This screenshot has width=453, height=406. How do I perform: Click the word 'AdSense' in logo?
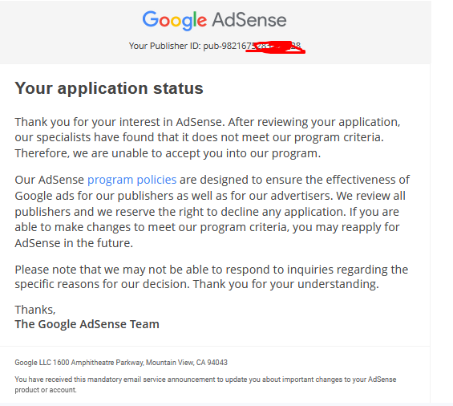tap(249, 20)
